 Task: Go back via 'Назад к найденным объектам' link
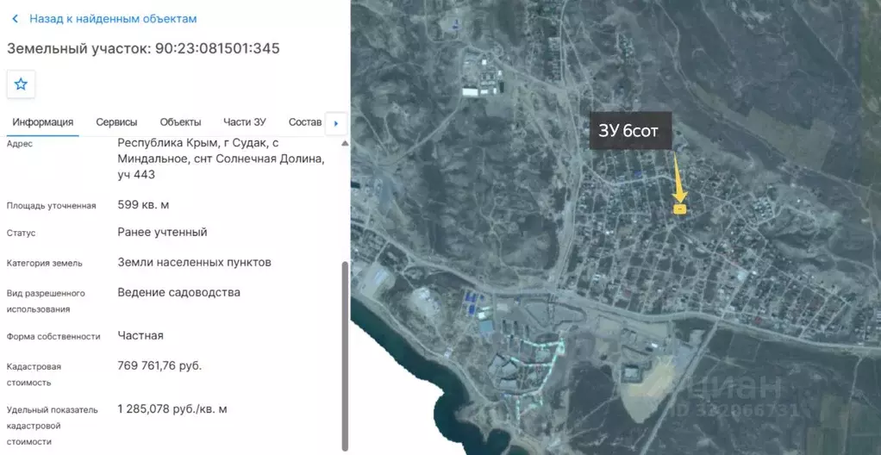113,19
